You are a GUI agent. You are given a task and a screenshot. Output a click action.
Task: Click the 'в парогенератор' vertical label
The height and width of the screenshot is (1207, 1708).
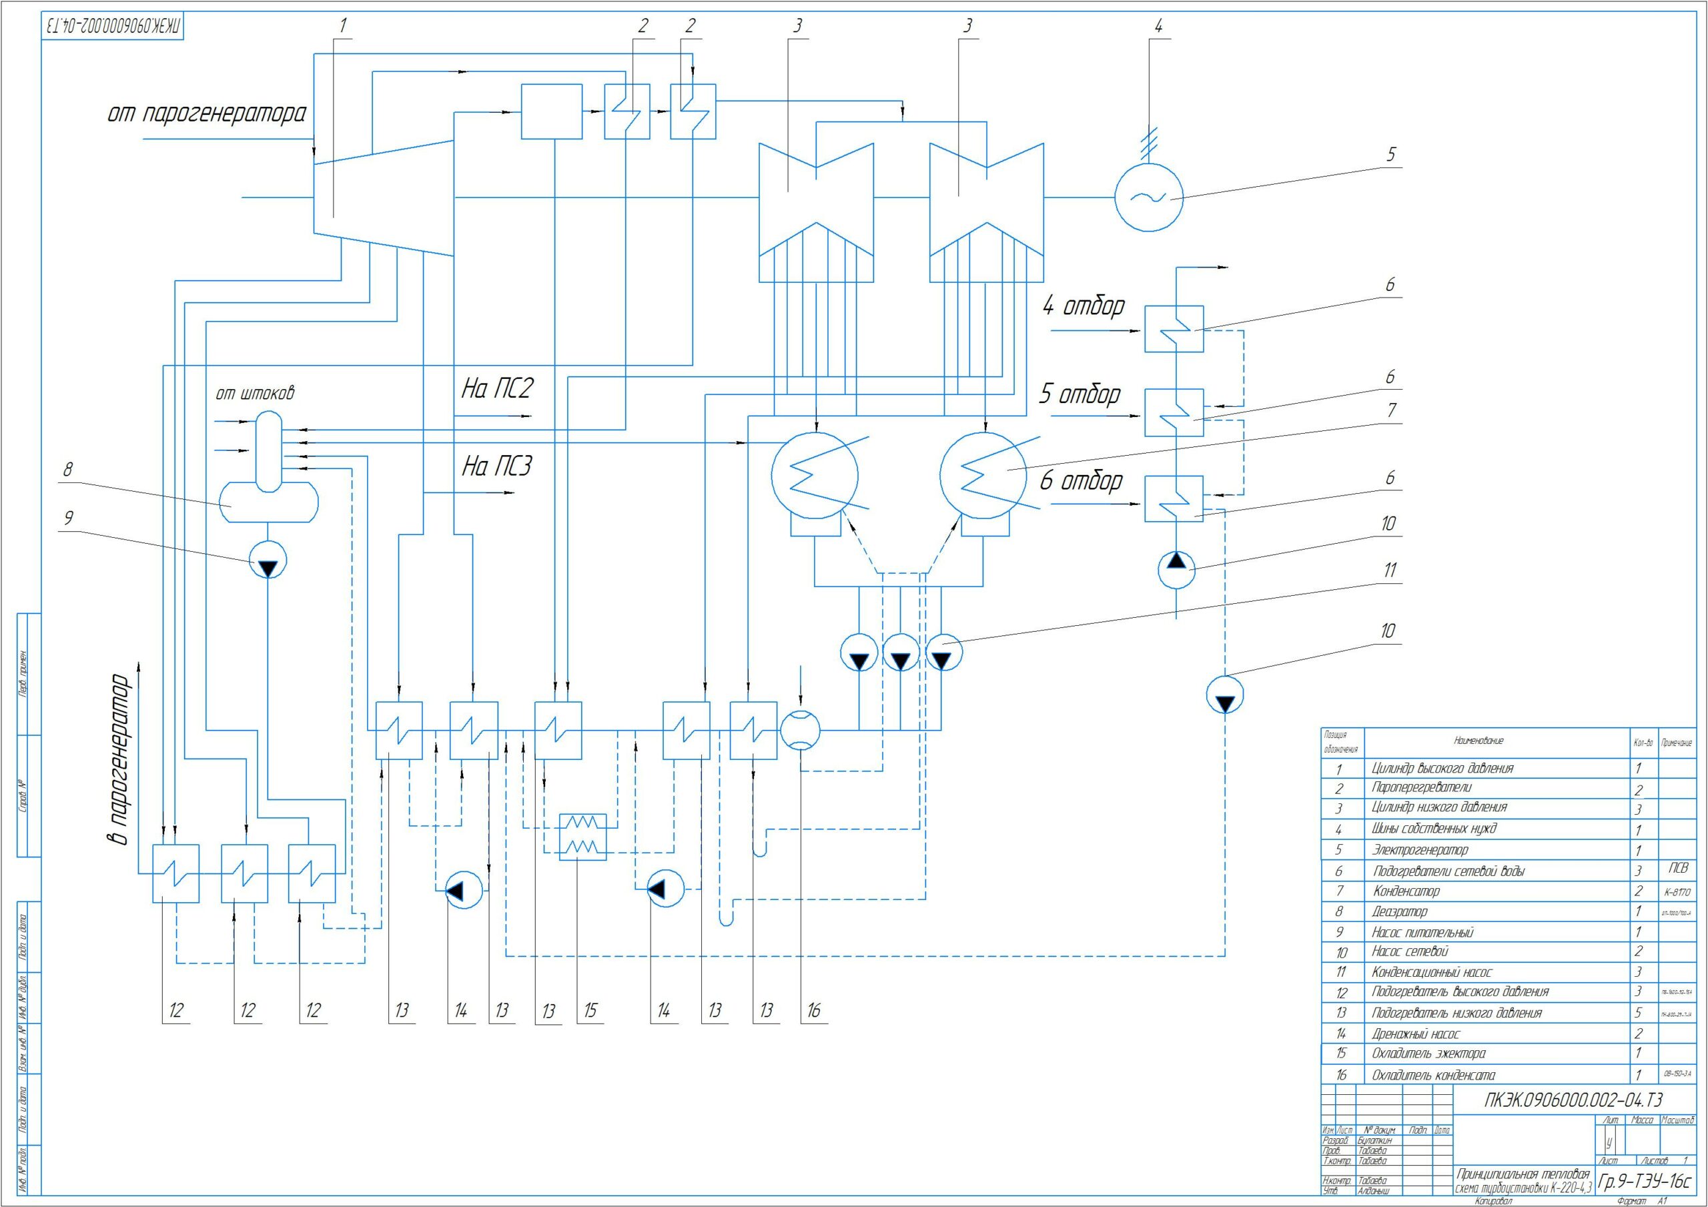tap(119, 759)
